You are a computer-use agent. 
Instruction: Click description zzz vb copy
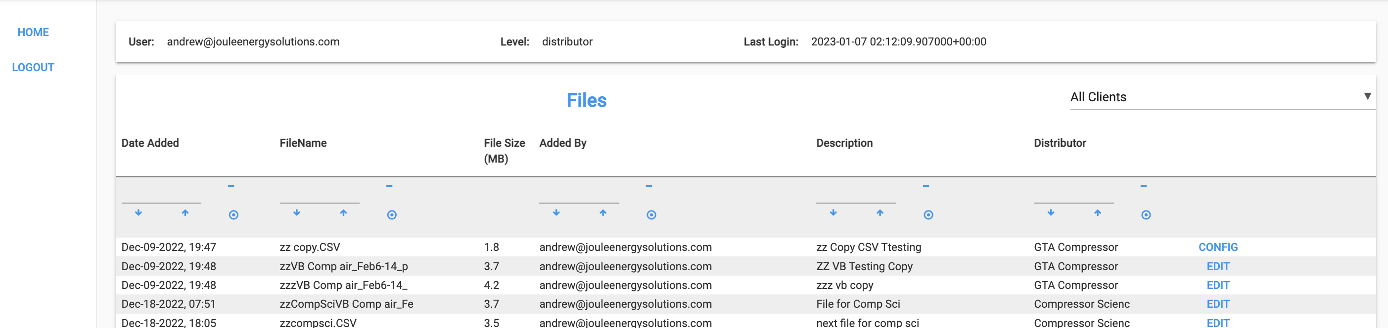coord(845,286)
